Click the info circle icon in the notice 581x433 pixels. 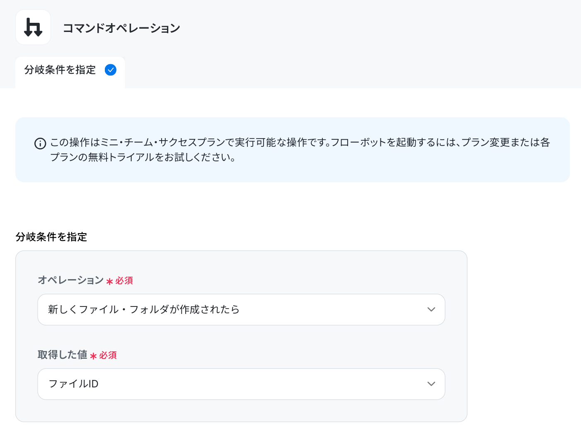pyautogui.click(x=40, y=144)
